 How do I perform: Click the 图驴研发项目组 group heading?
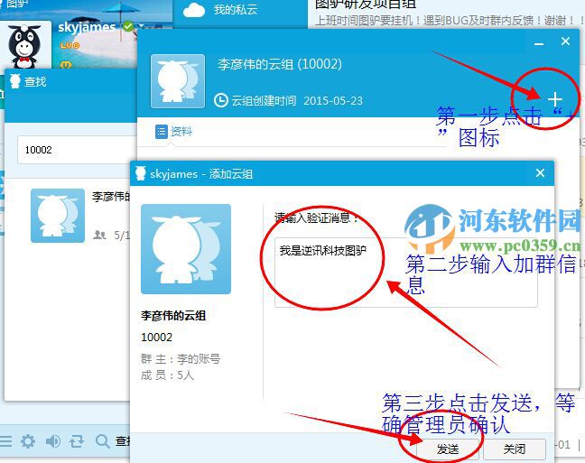(x=366, y=4)
